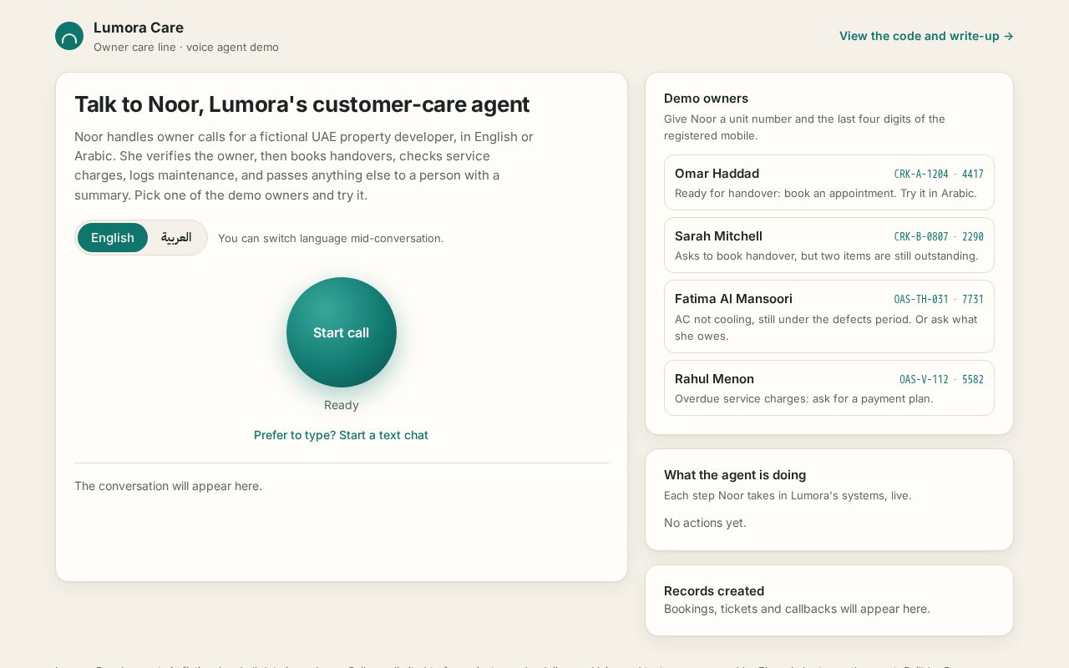The image size is (1069, 668).
Task: Select the Omar Haddad demo owner card
Action: (x=829, y=182)
